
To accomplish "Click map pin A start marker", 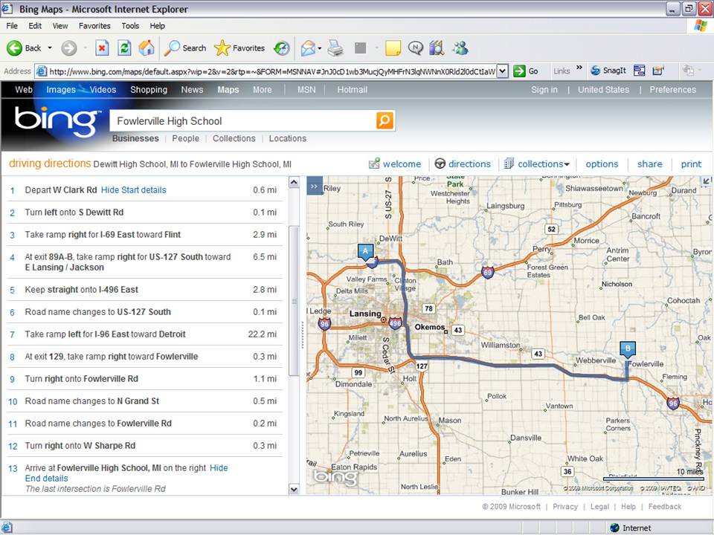I will (366, 252).
